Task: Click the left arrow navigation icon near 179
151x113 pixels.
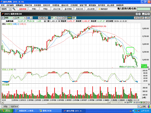Action: (x=134, y=102)
